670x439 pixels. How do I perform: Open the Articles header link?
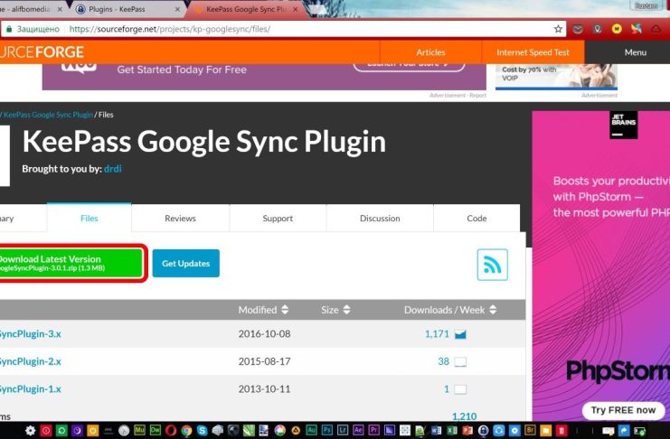click(430, 52)
